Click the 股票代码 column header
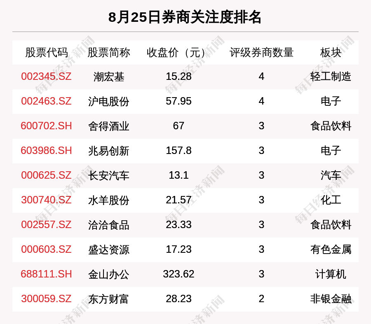This screenshot has width=371, height=324. (47, 52)
